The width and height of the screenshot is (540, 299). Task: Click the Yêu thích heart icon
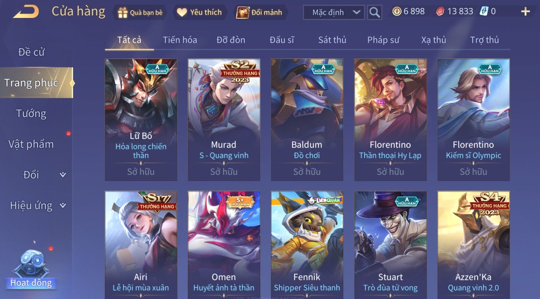(x=182, y=13)
